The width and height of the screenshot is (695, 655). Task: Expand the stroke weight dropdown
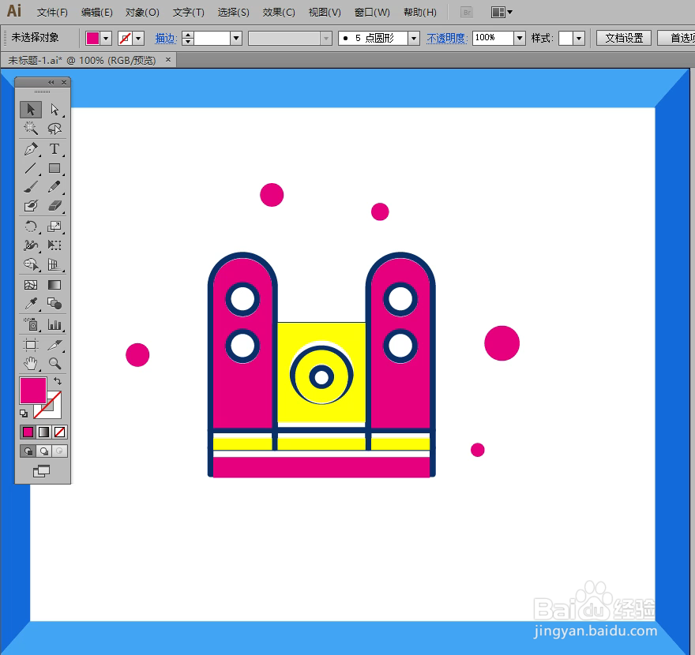(x=236, y=39)
